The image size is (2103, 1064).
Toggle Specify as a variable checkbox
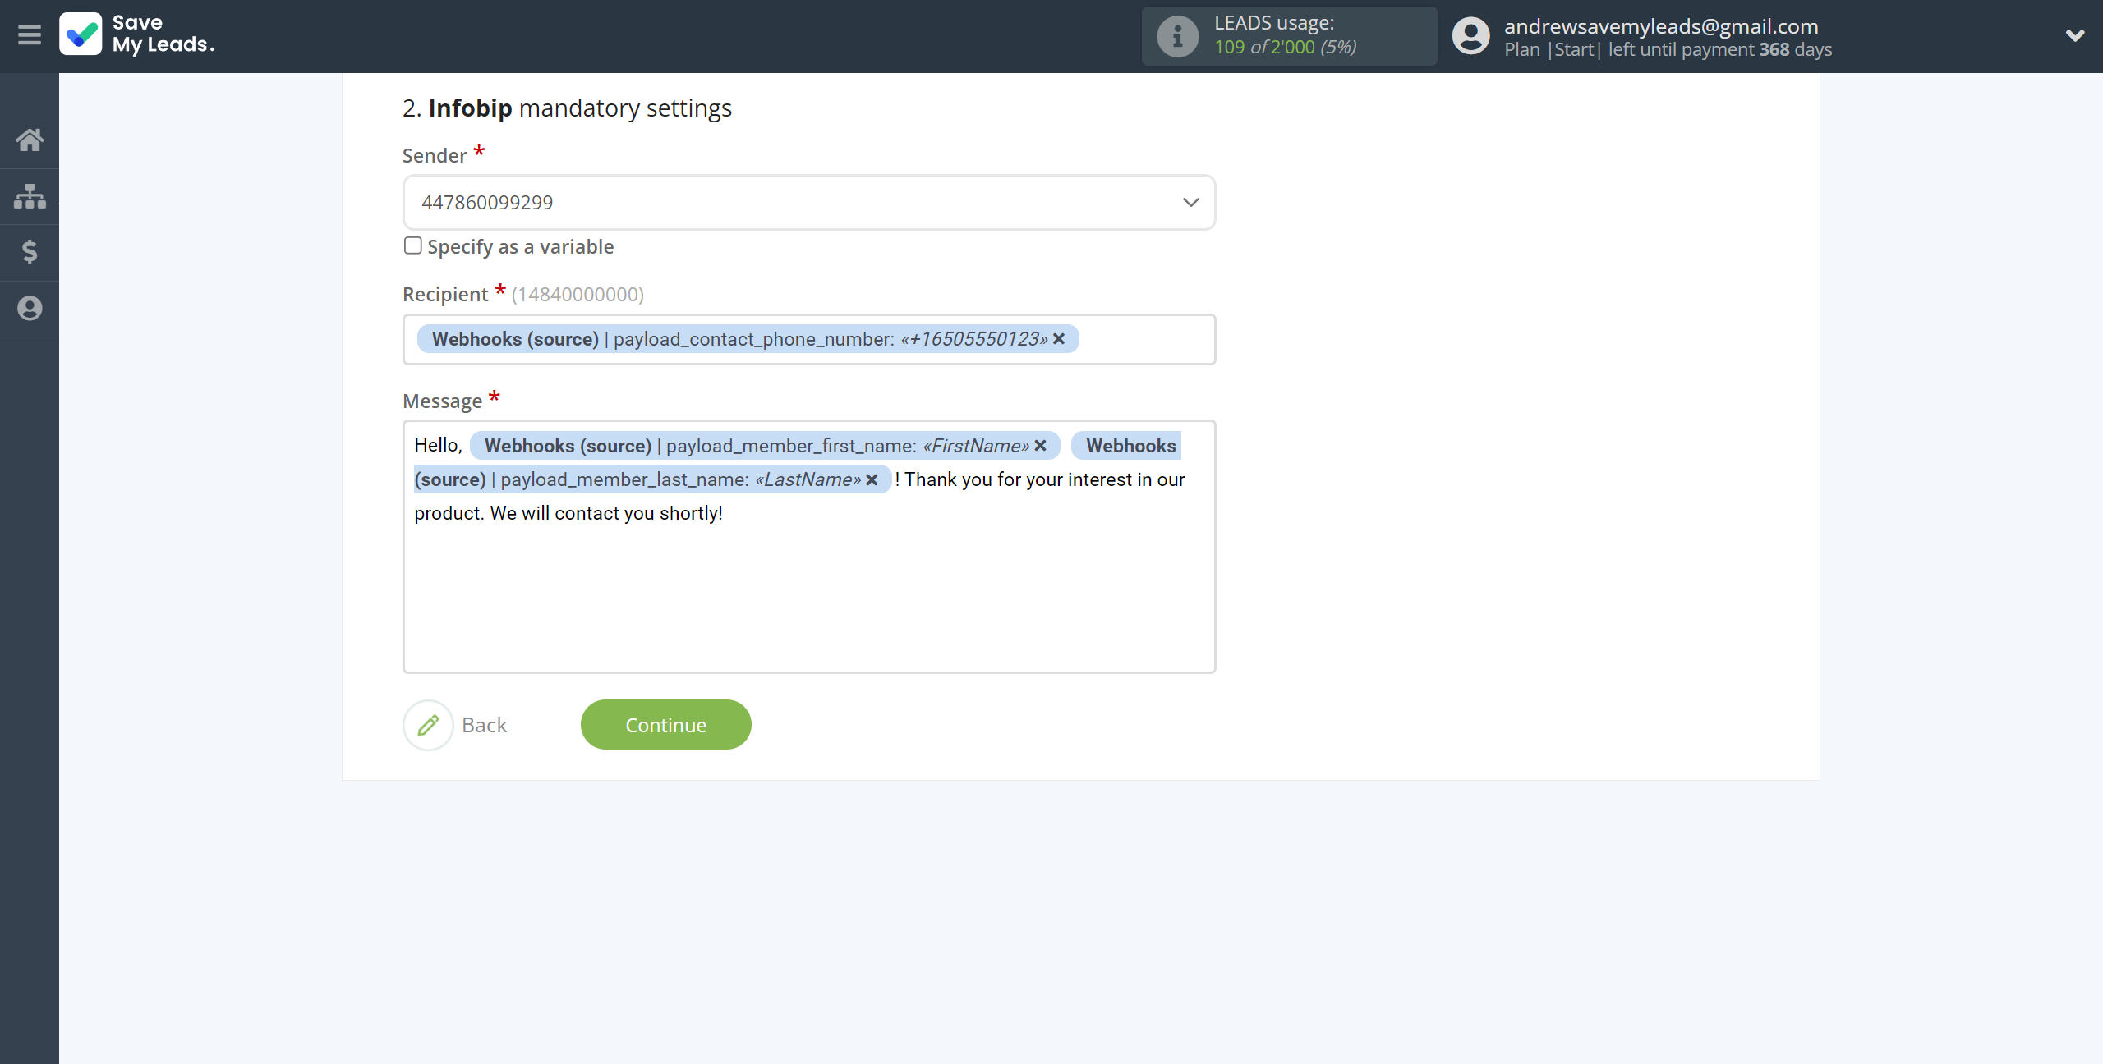pos(413,245)
